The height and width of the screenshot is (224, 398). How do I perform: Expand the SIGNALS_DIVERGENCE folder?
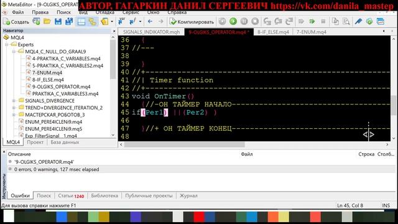coord(14,101)
